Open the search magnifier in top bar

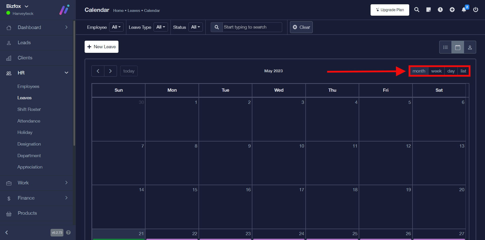coord(417,10)
